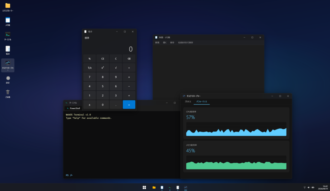Open the Notepad desktop icon

coord(8,22)
